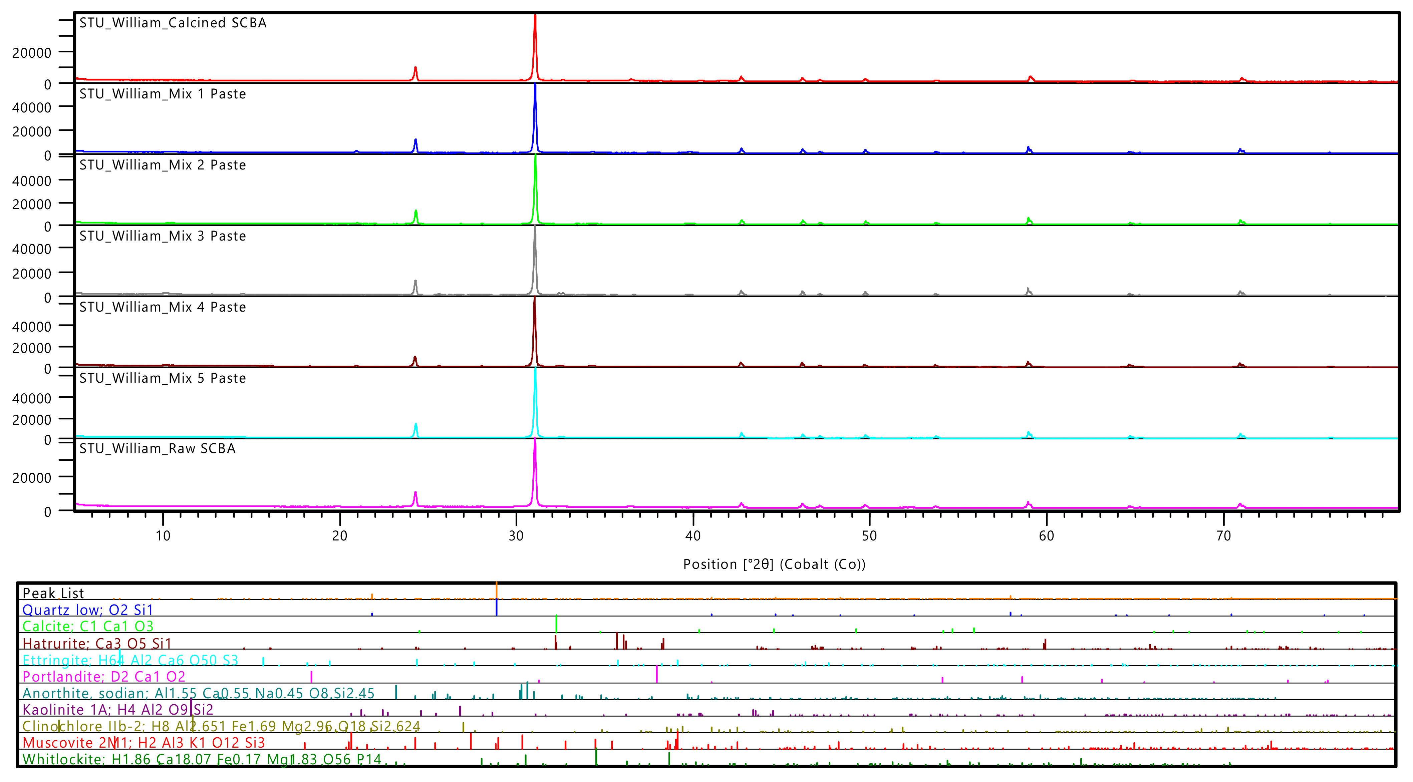Select the Whitlockite phase label
Screen dimensions: 1413x782
tap(201, 760)
